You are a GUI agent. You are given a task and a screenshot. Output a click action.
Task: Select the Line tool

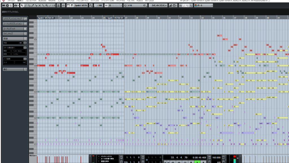coord(50,6)
